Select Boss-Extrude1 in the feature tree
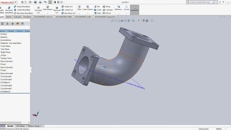The image size is (231, 130). (x=7, y=61)
